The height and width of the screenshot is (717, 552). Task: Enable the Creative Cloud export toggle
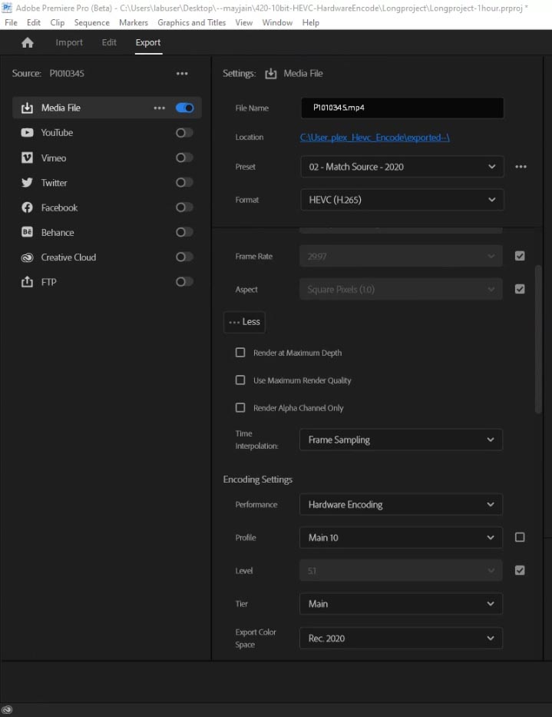(x=184, y=257)
